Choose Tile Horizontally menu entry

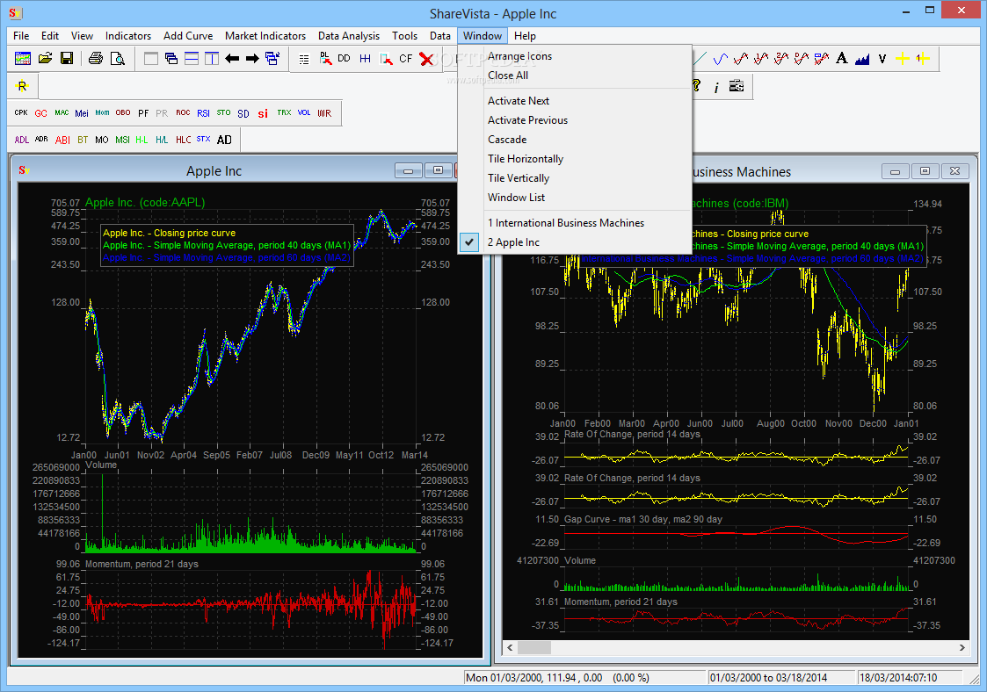575,159
